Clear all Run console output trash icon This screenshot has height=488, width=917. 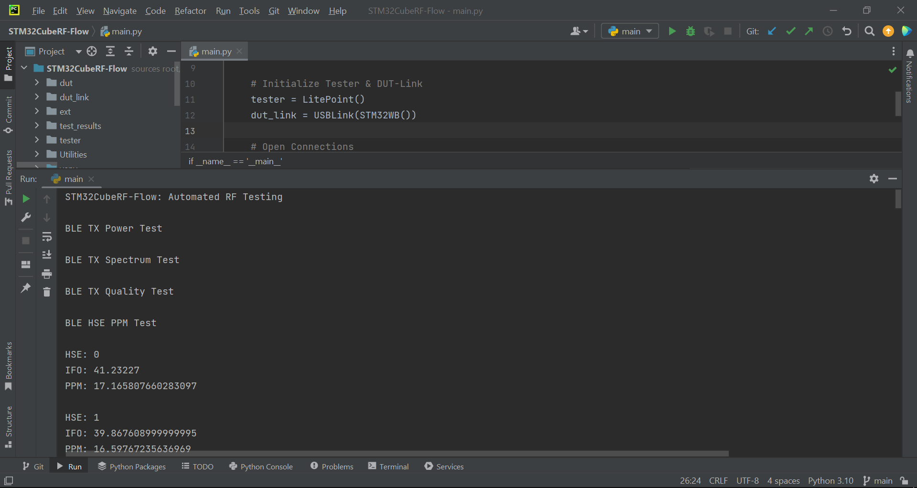pos(47,292)
